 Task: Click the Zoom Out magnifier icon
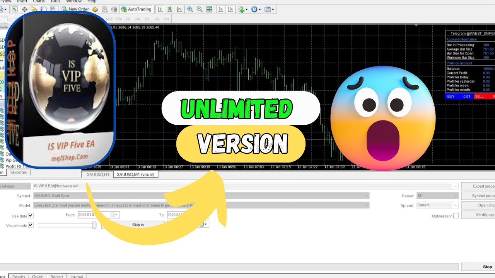tap(200, 9)
